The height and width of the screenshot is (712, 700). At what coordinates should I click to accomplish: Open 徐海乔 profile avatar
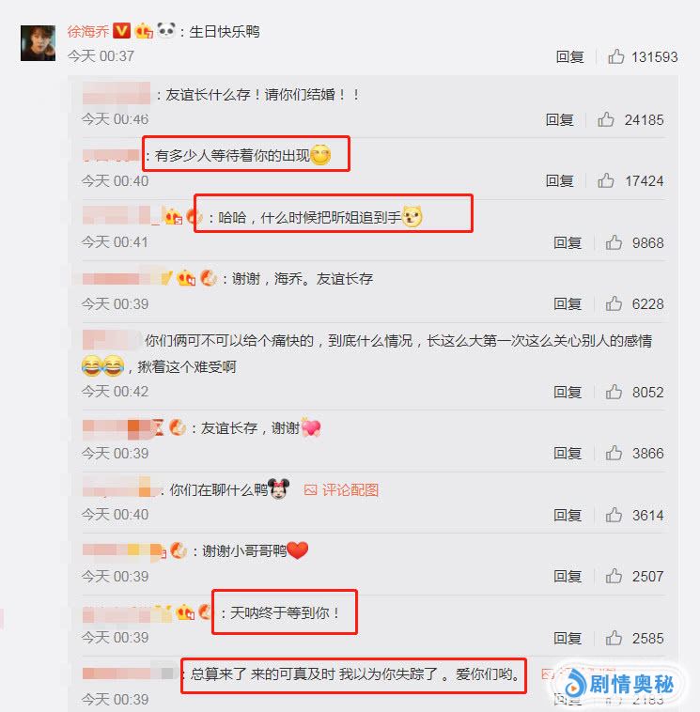point(38,43)
